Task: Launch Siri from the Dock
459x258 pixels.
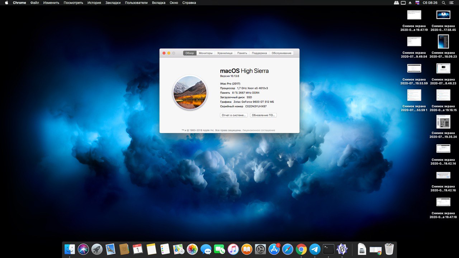Action: point(83,249)
